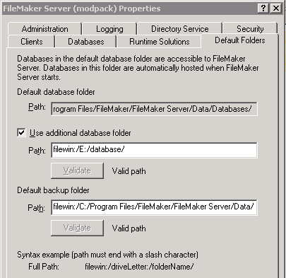
Task: Click Validate under default backup folder
Action: coord(77,228)
